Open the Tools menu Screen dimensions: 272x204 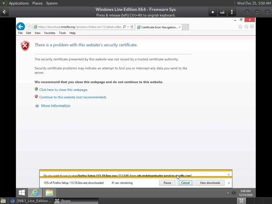pos(62,33)
